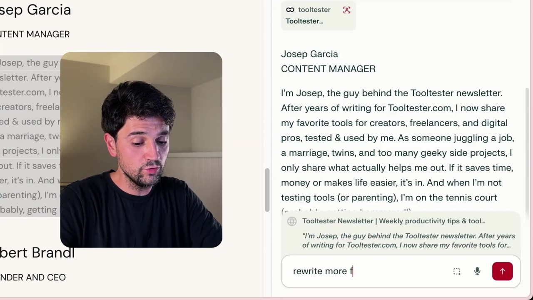Image resolution: width=533 pixels, height=300 pixels.
Task: Open the tooltester attachment chip at top
Action: 318,15
